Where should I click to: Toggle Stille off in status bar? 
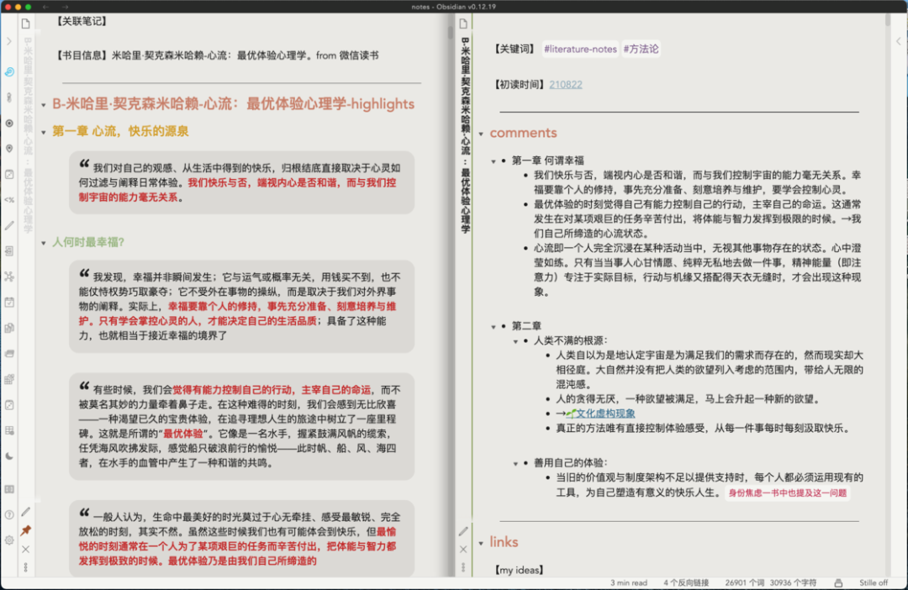tap(873, 582)
